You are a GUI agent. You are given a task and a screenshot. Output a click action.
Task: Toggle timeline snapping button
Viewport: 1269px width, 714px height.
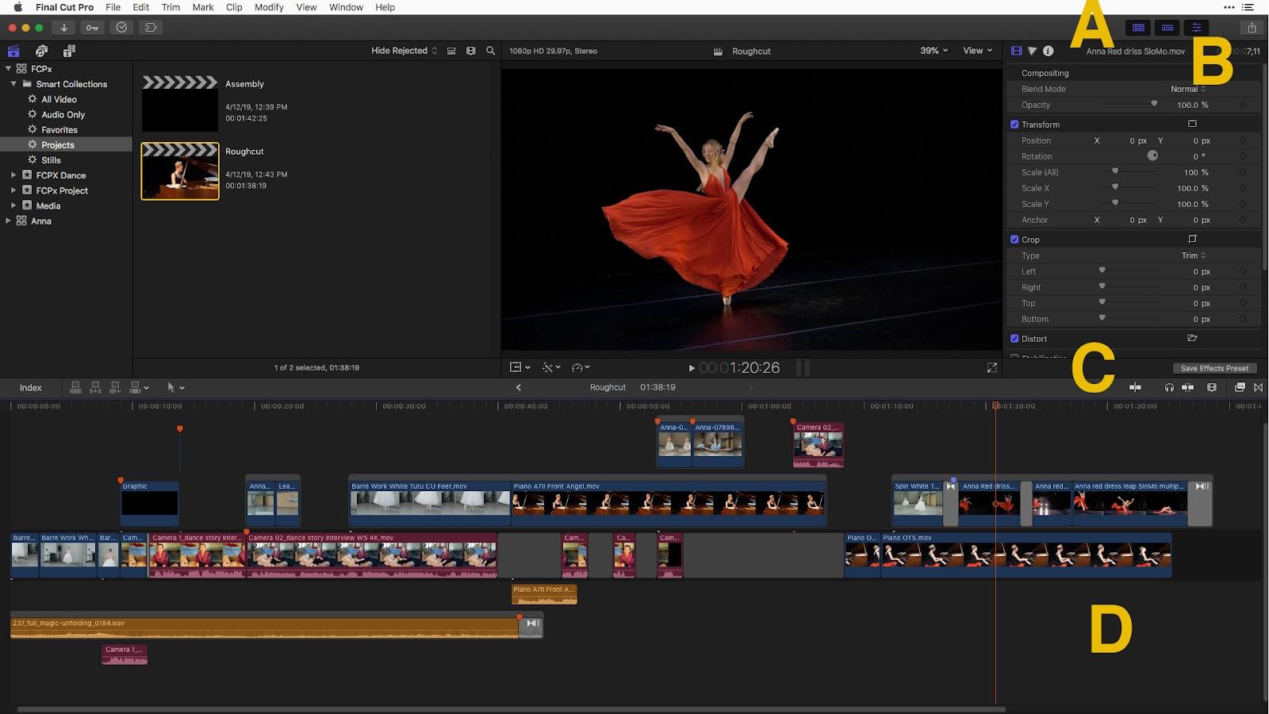point(1188,387)
